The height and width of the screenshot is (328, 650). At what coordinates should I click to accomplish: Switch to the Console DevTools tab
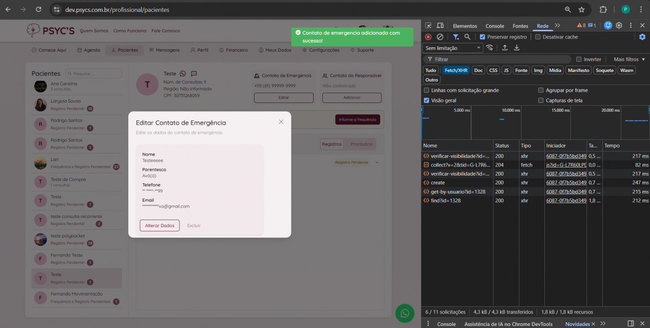coord(495,26)
